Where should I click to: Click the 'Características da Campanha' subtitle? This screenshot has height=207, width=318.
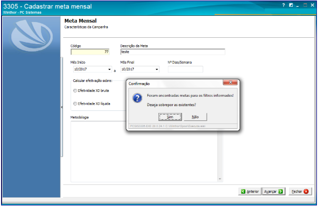(x=86, y=27)
